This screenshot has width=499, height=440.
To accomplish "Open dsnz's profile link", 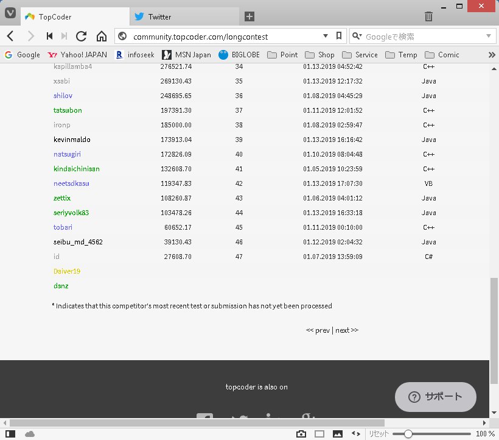I will point(61,286).
